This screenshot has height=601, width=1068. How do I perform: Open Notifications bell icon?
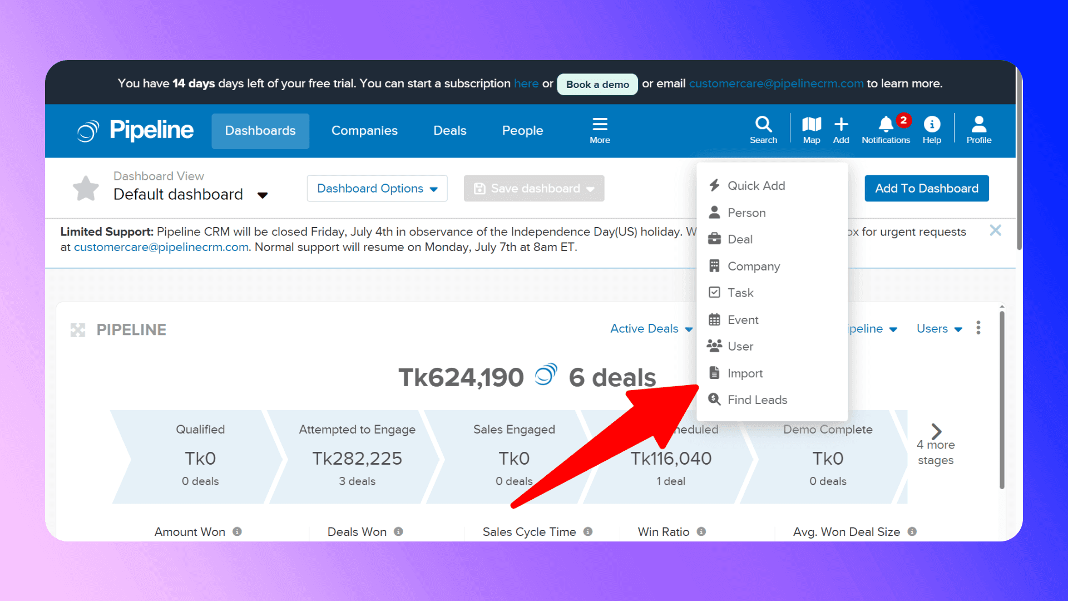click(x=886, y=130)
